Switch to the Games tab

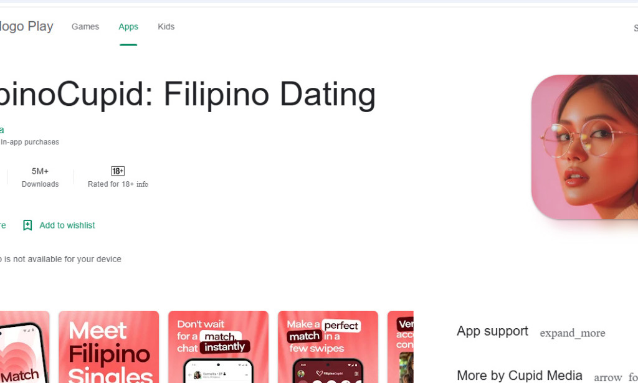85,26
